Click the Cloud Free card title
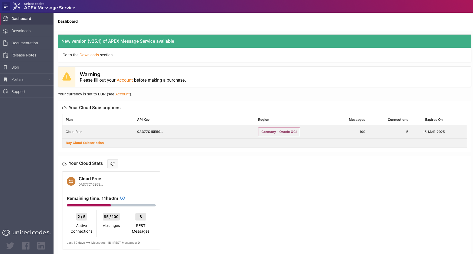The width and height of the screenshot is (473, 254). (x=90, y=179)
